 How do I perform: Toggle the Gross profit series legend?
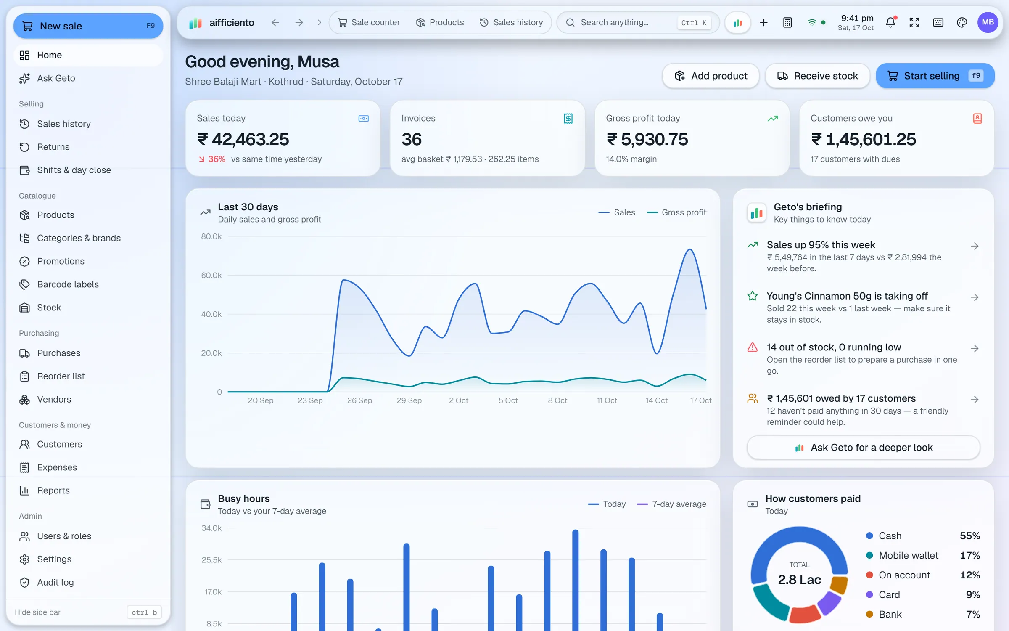click(676, 212)
